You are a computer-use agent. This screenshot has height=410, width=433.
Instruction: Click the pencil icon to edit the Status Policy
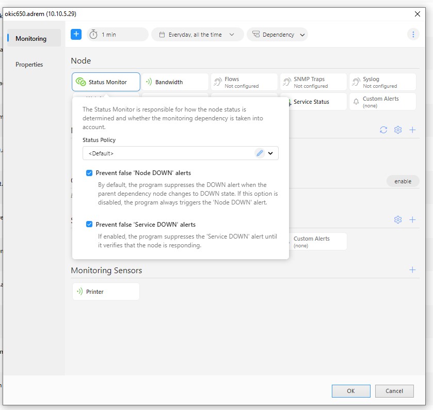(x=260, y=153)
